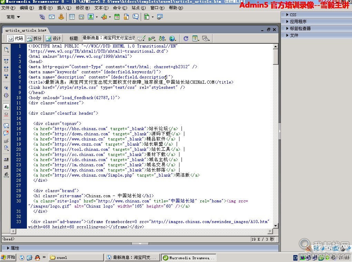Switch to Design view (设计)
This screenshot has height=262, width=352.
(53, 39)
